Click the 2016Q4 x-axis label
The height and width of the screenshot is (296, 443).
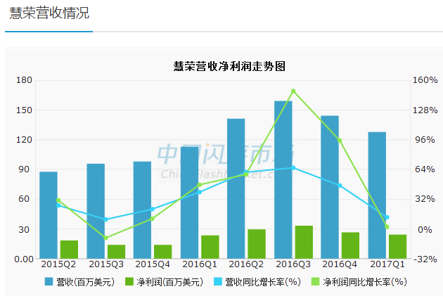click(x=340, y=264)
